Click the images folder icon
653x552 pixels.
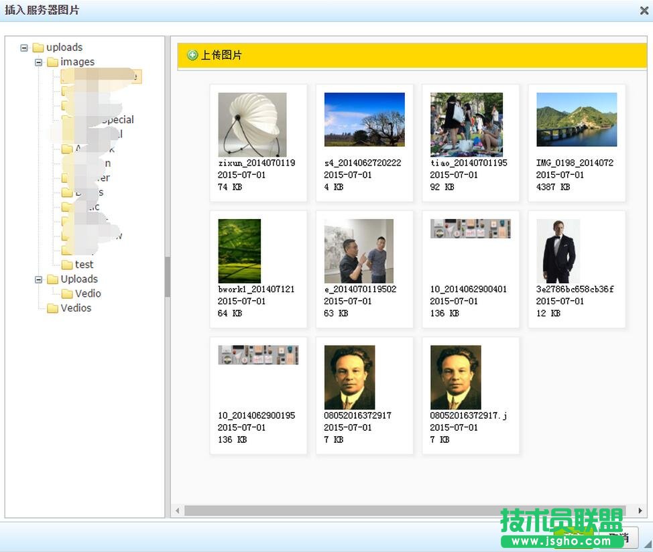pos(52,62)
